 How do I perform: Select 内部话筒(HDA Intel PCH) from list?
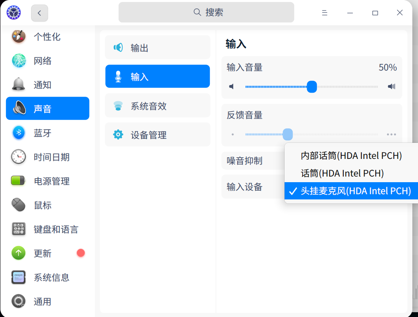351,155
